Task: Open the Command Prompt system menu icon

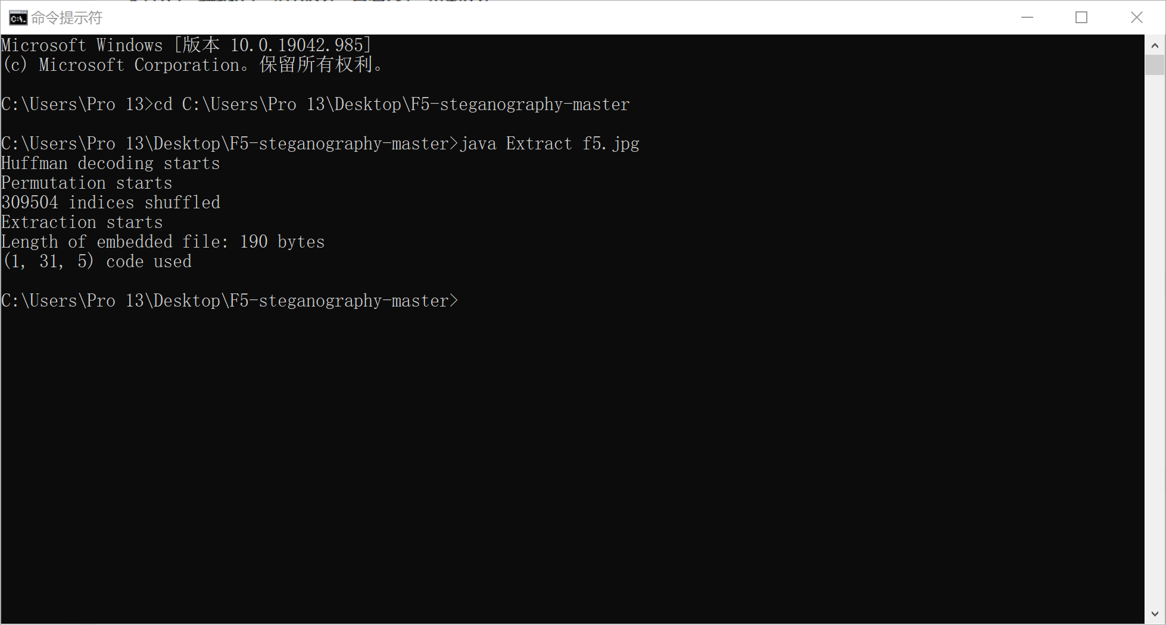Action: (18, 18)
